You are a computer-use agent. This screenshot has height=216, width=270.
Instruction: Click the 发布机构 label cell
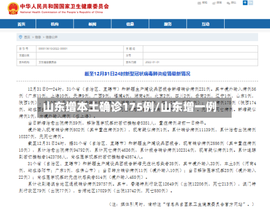point(26,62)
